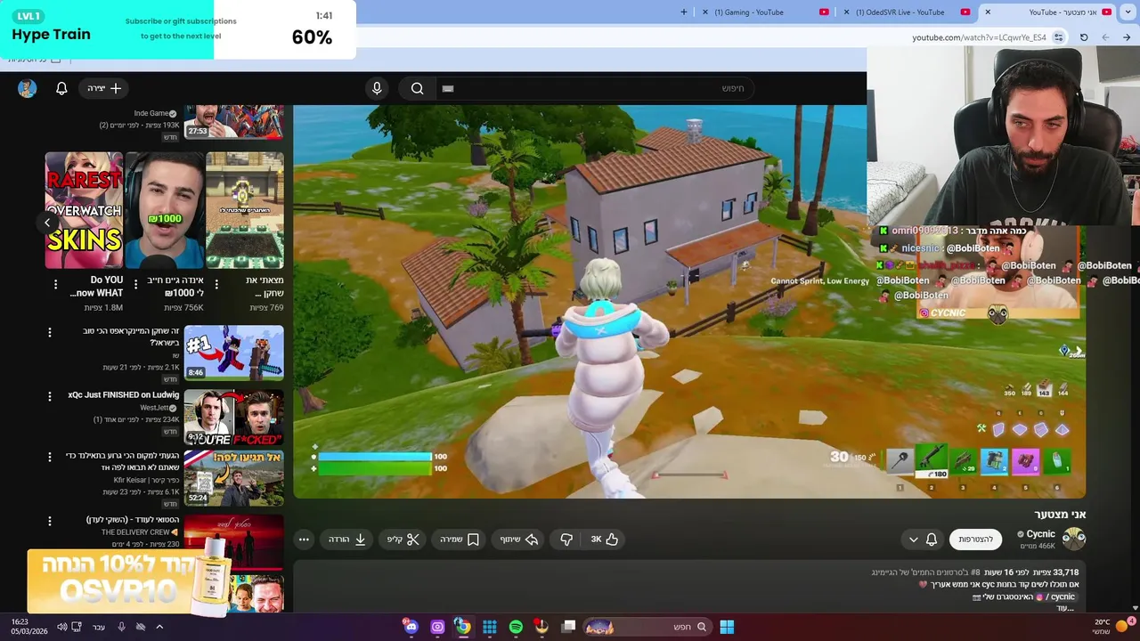Open the tab search dropdown chevron
This screenshot has height=641, width=1140.
[x=1128, y=12]
